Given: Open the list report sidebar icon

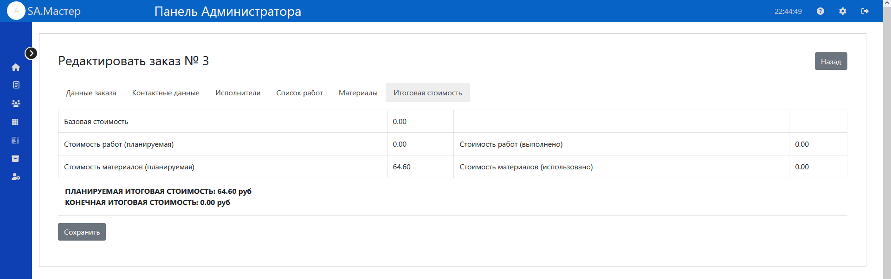Looking at the screenshot, I should 15,140.
